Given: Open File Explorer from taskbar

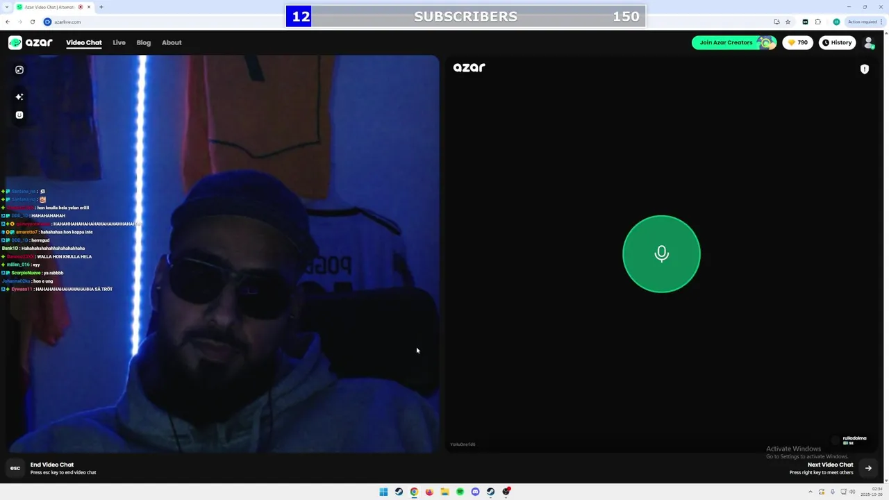Looking at the screenshot, I should [x=444, y=492].
